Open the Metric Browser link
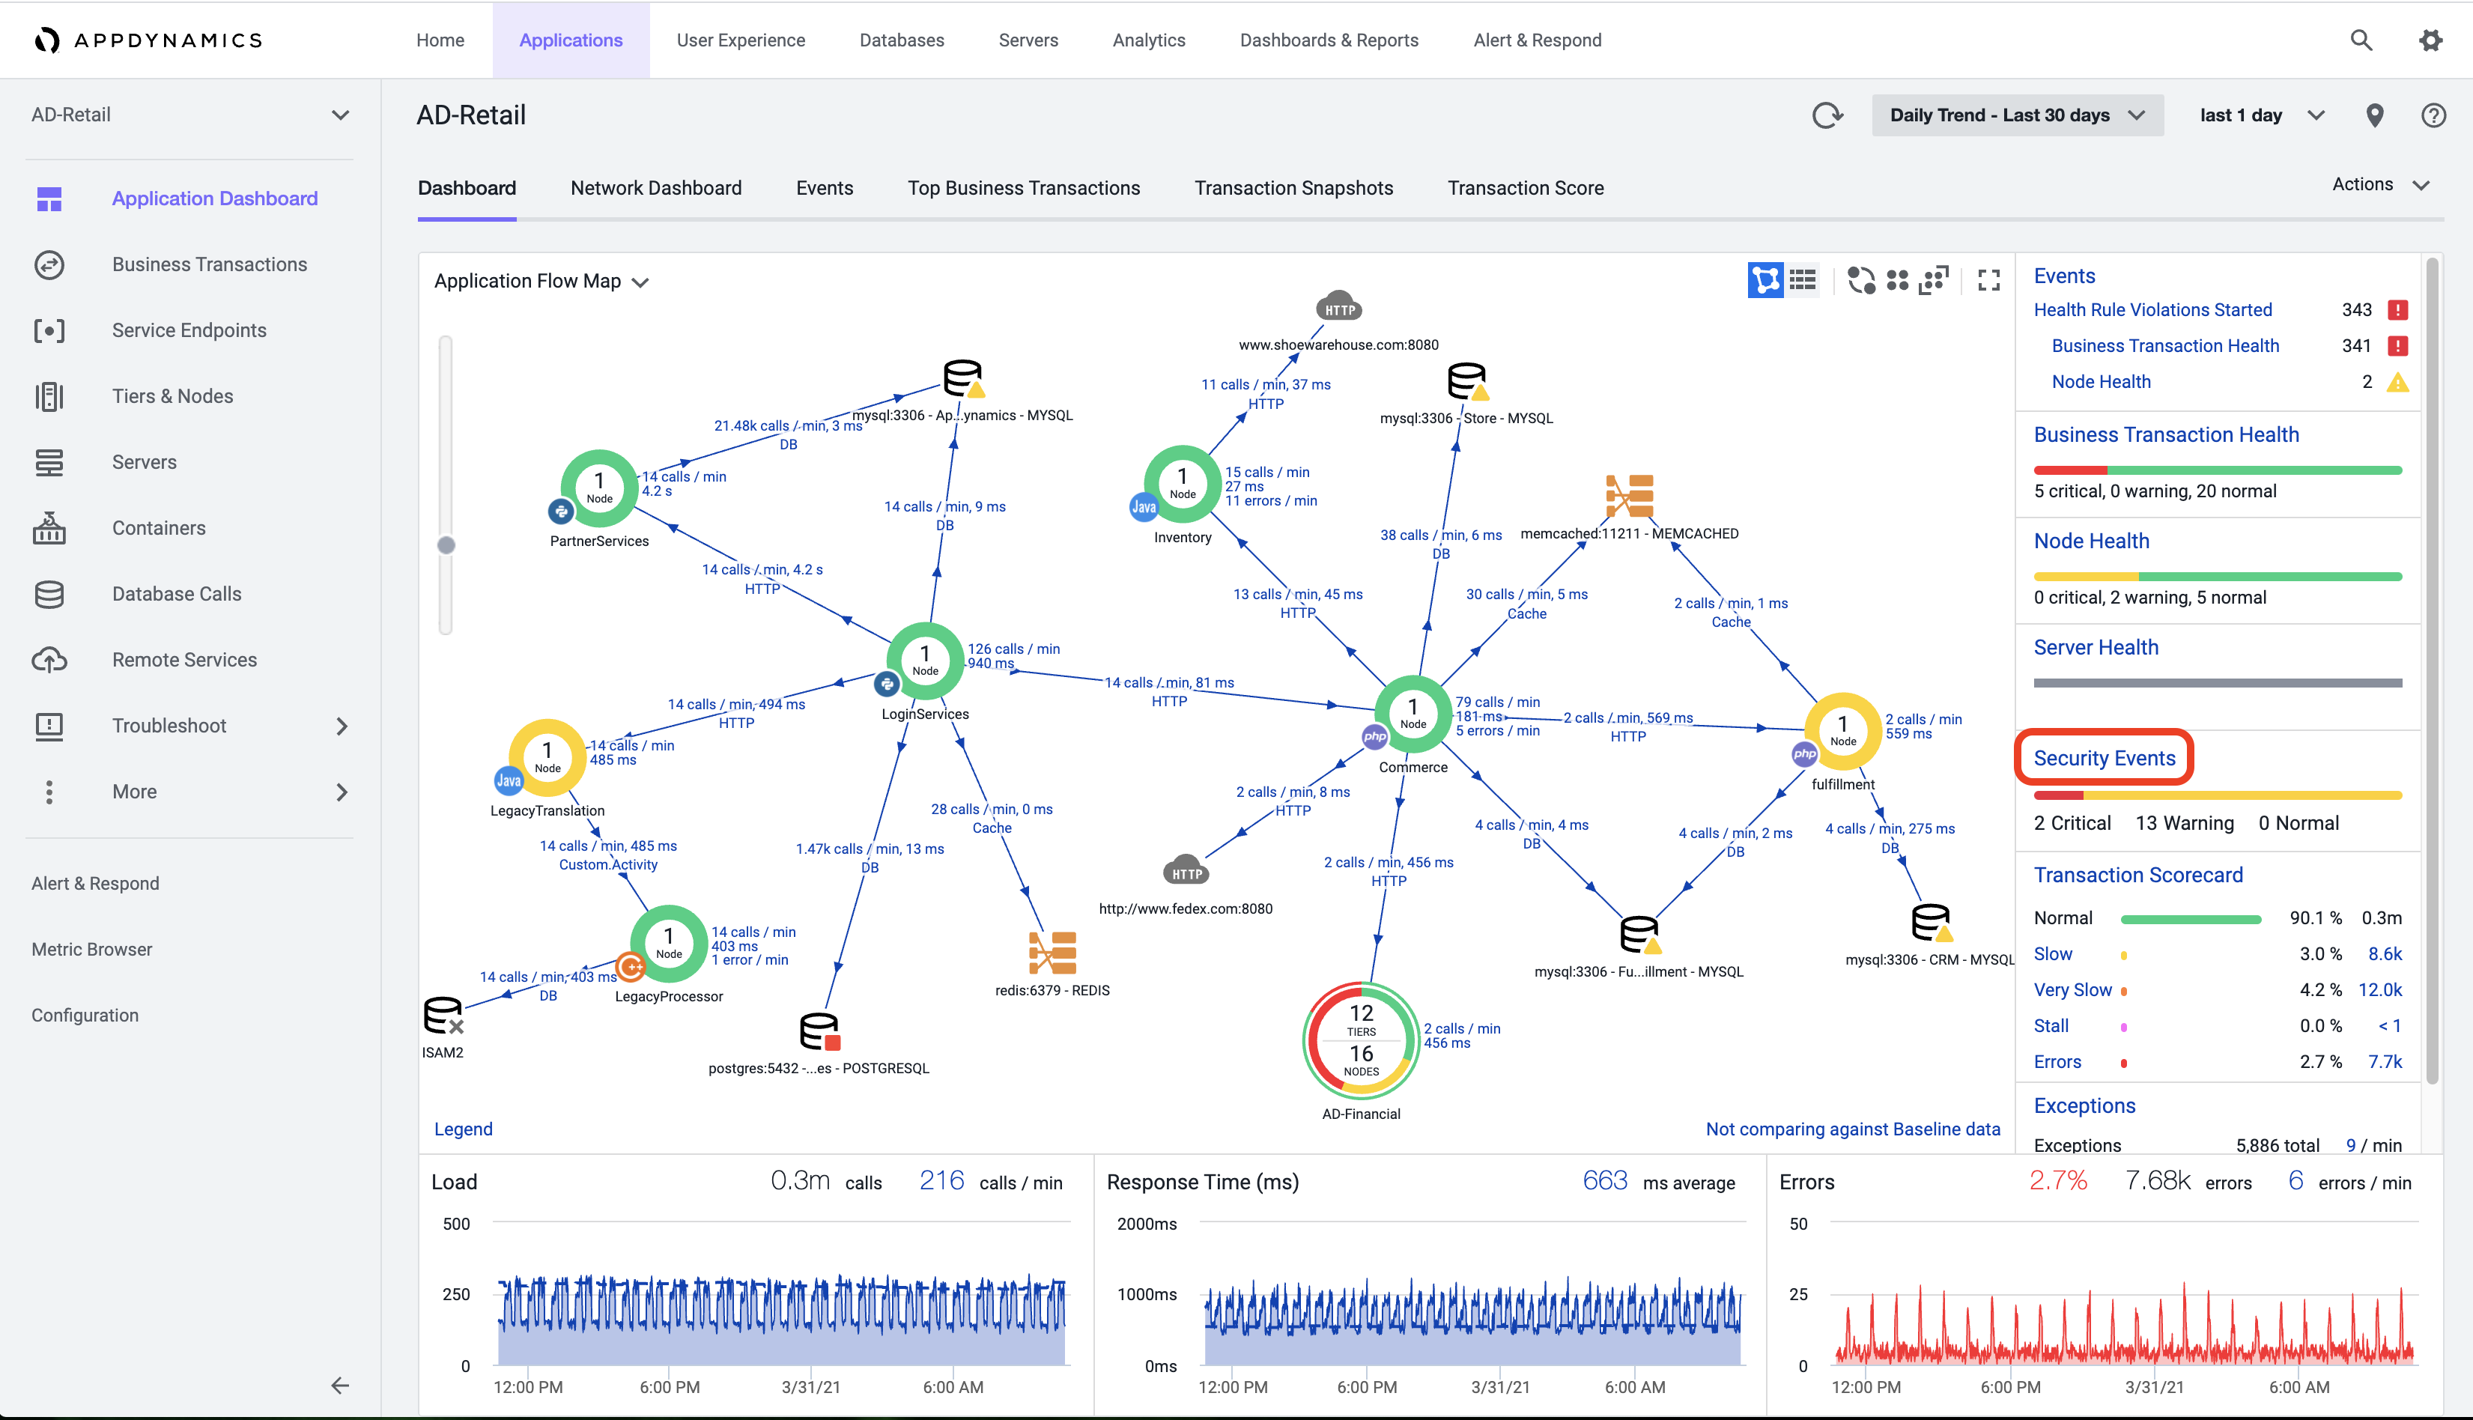Viewport: 2473px width, 1420px height. tap(91, 949)
